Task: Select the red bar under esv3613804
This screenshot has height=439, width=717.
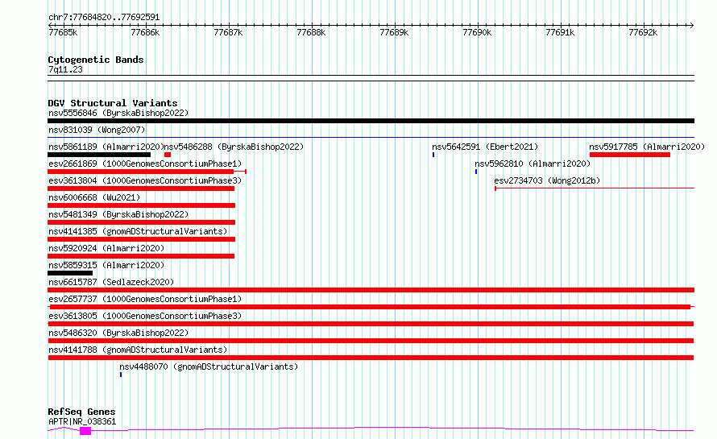Action: point(141,188)
